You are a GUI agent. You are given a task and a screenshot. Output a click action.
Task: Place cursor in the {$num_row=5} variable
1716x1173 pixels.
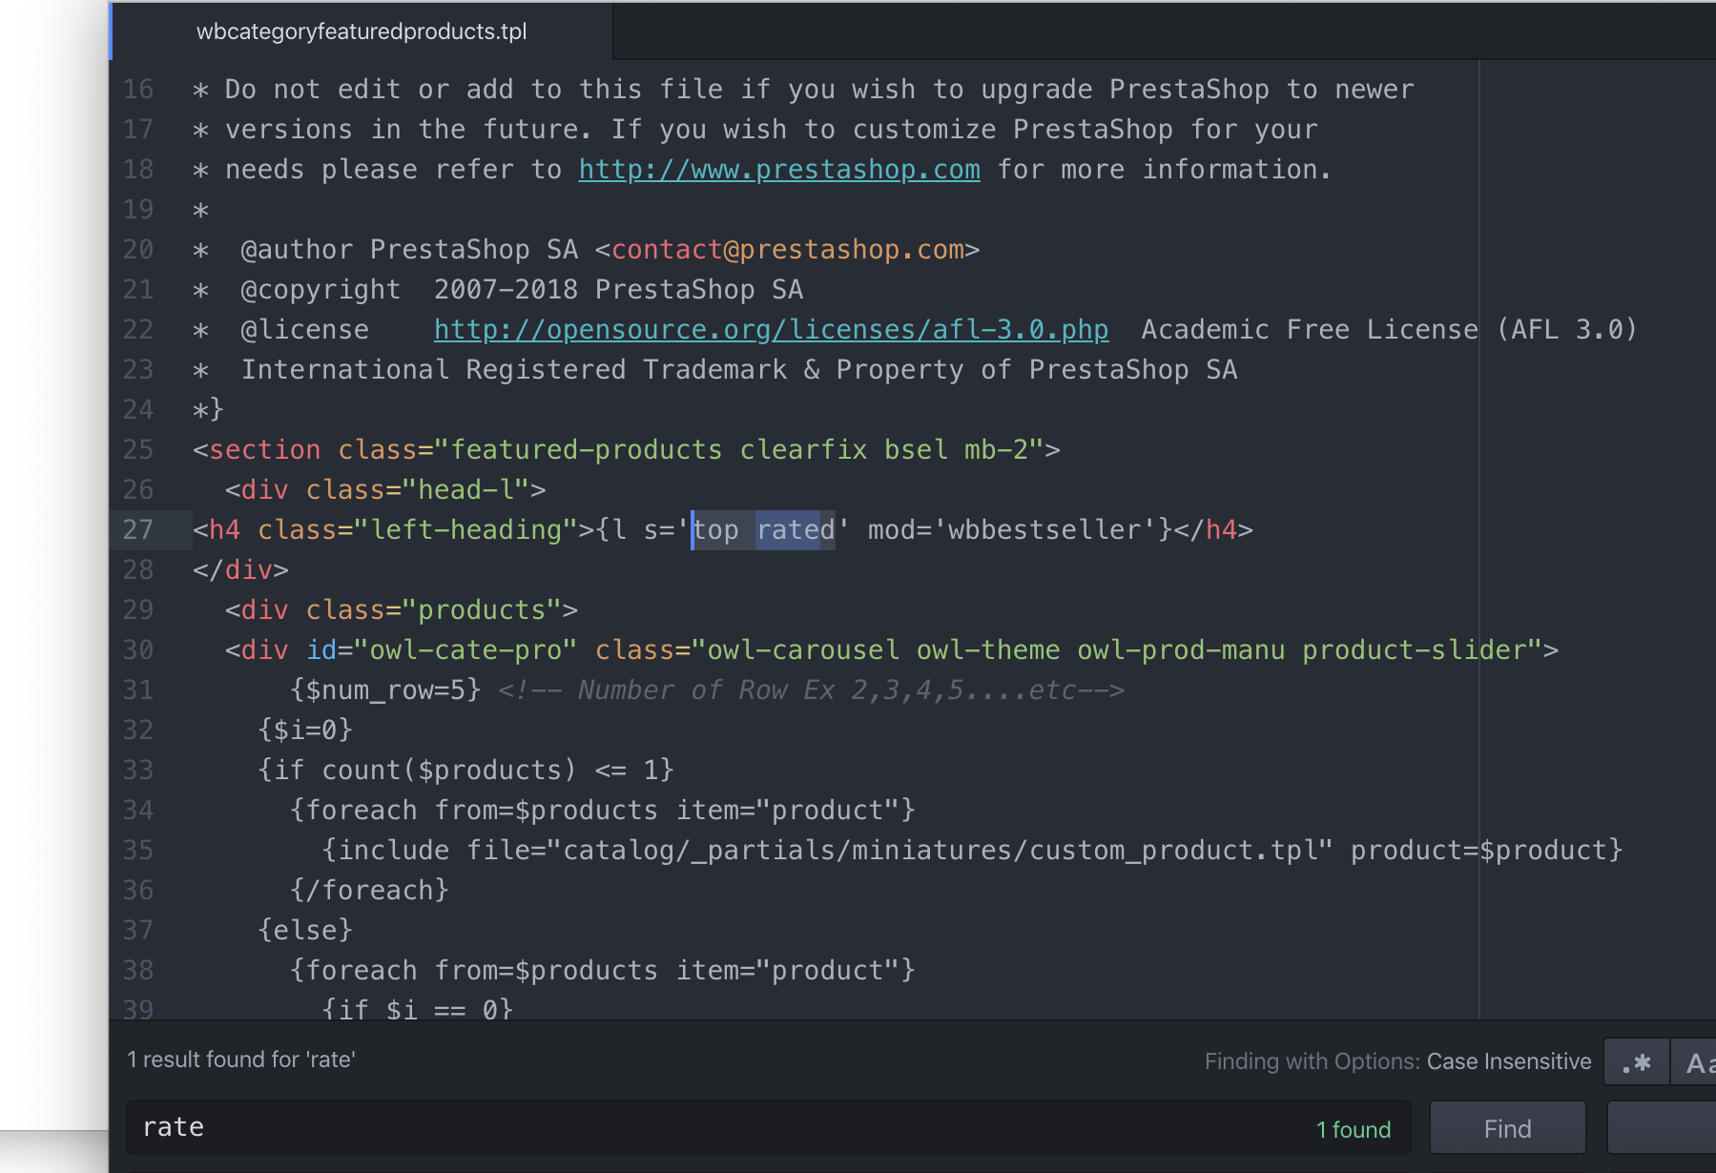pos(385,690)
